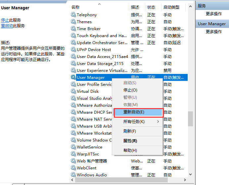This screenshot has width=229, height=185.
Task: Click the WebClient gear icon
Action: [73, 168]
